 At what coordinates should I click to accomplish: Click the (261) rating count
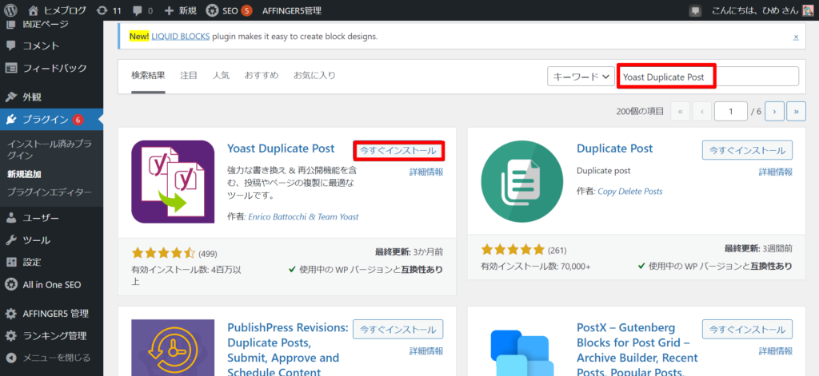pos(557,250)
